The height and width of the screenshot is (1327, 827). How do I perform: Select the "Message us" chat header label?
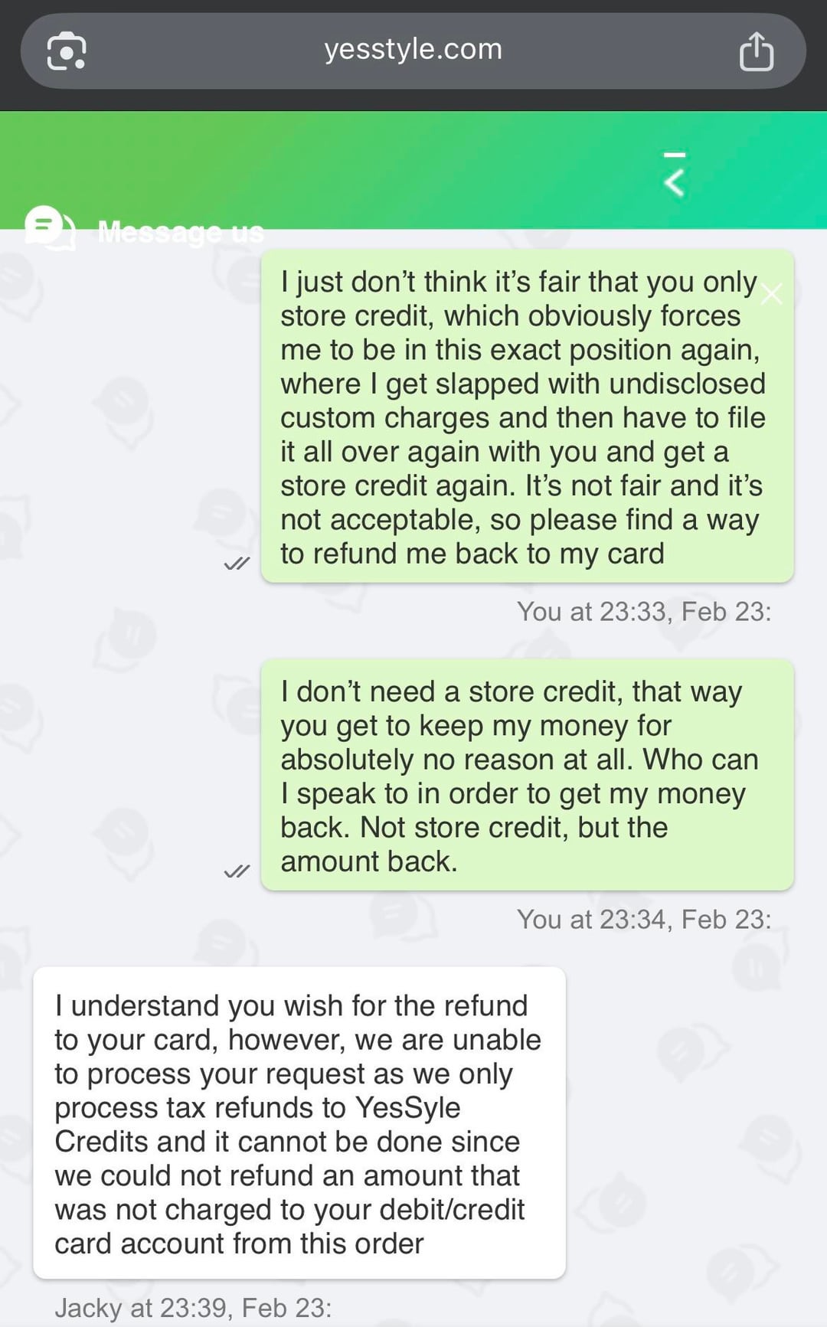point(181,232)
